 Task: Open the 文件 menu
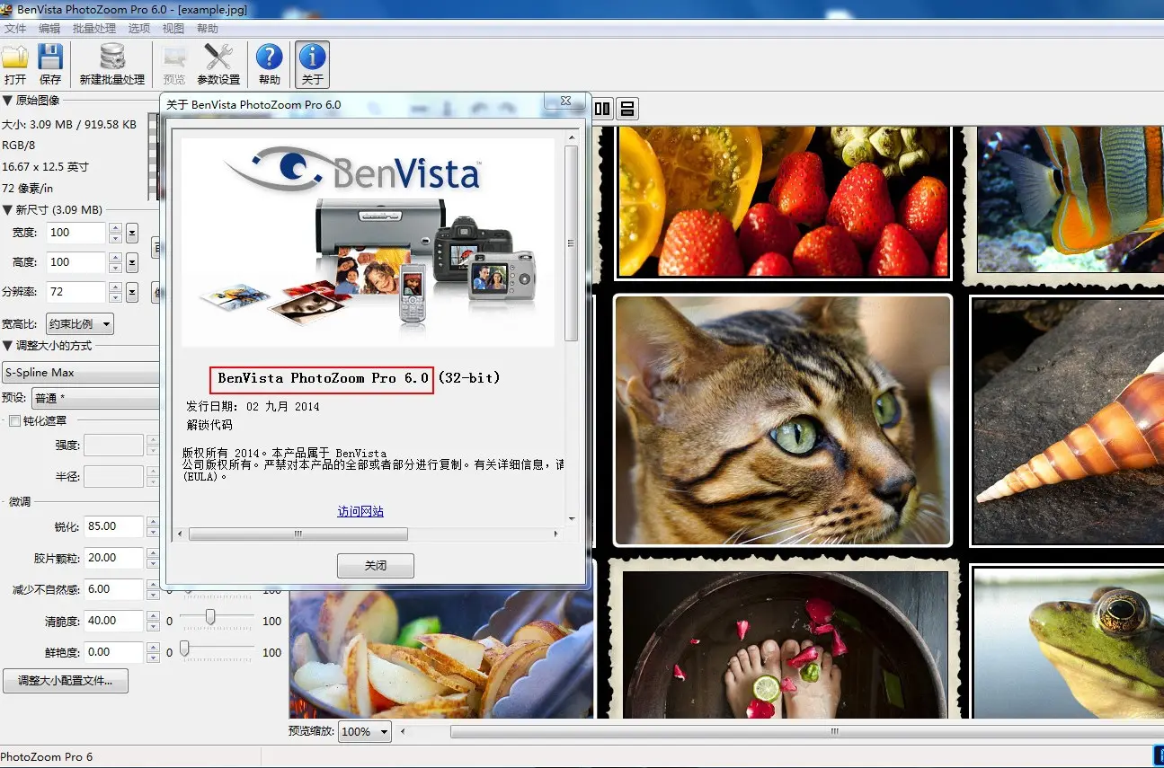click(x=15, y=29)
